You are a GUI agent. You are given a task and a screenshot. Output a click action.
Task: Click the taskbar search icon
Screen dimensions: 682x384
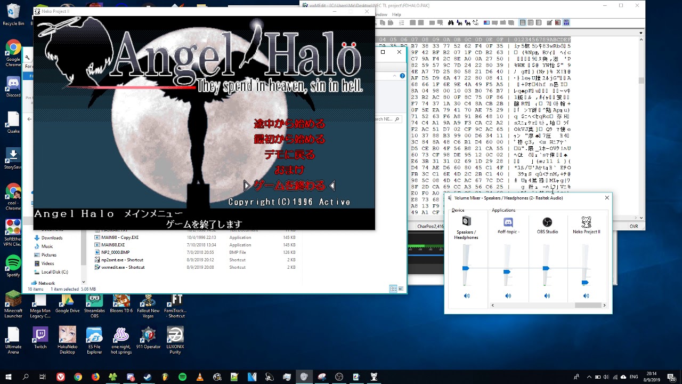click(x=26, y=377)
